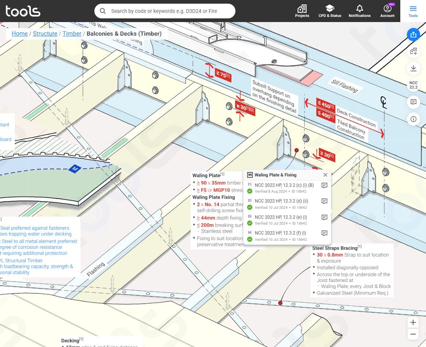Image resolution: width=426 pixels, height=347 pixels.
Task: Click the blue share button
Action: [413, 35]
